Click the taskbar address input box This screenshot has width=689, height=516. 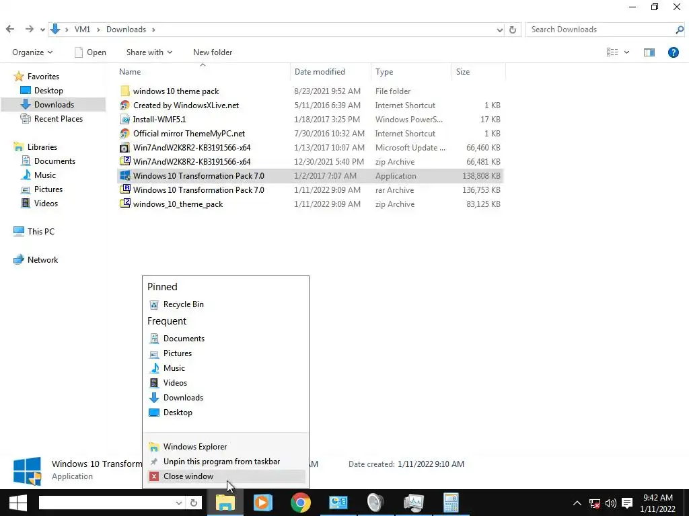tap(106, 503)
